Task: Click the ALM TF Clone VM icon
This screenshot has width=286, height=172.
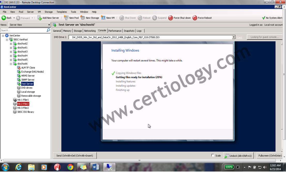Action: [x=19, y=68]
